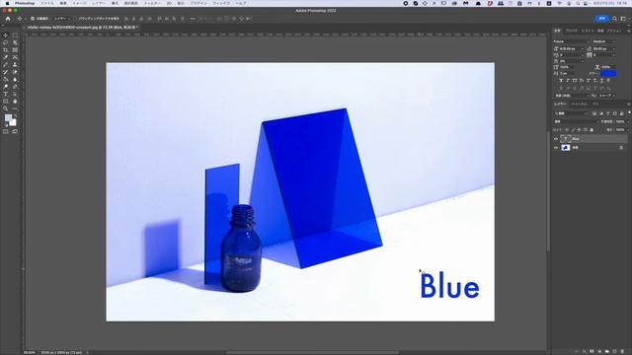Toggle type layer filter icon
The height and width of the screenshot is (355, 632).
pyautogui.click(x=608, y=113)
